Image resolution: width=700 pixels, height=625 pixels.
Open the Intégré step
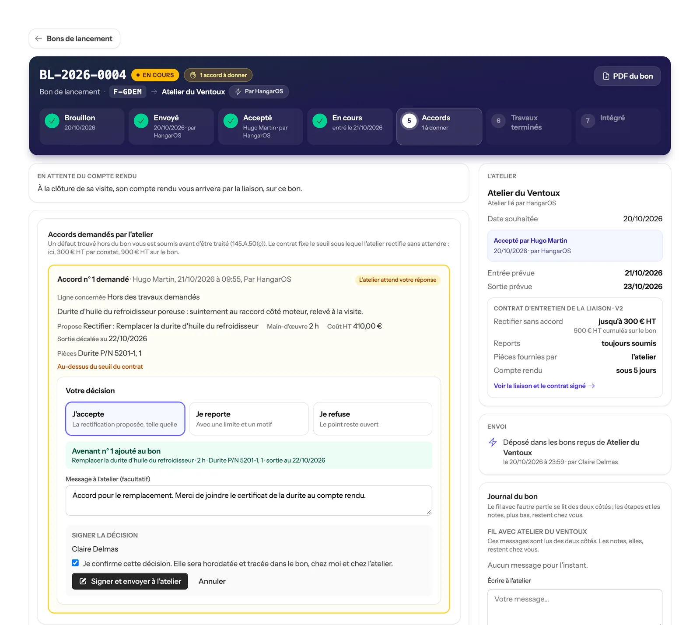(618, 126)
